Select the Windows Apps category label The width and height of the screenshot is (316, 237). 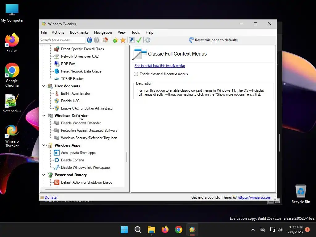coord(67,145)
